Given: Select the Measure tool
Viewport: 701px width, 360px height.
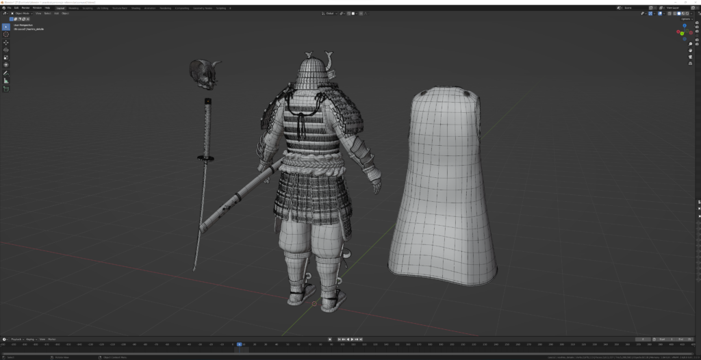Looking at the screenshot, I should click(5, 81).
